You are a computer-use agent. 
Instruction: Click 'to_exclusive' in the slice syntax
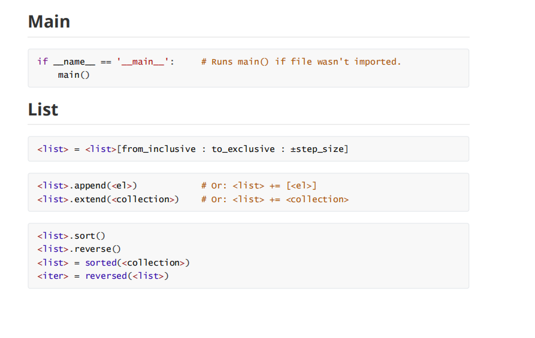(x=243, y=149)
